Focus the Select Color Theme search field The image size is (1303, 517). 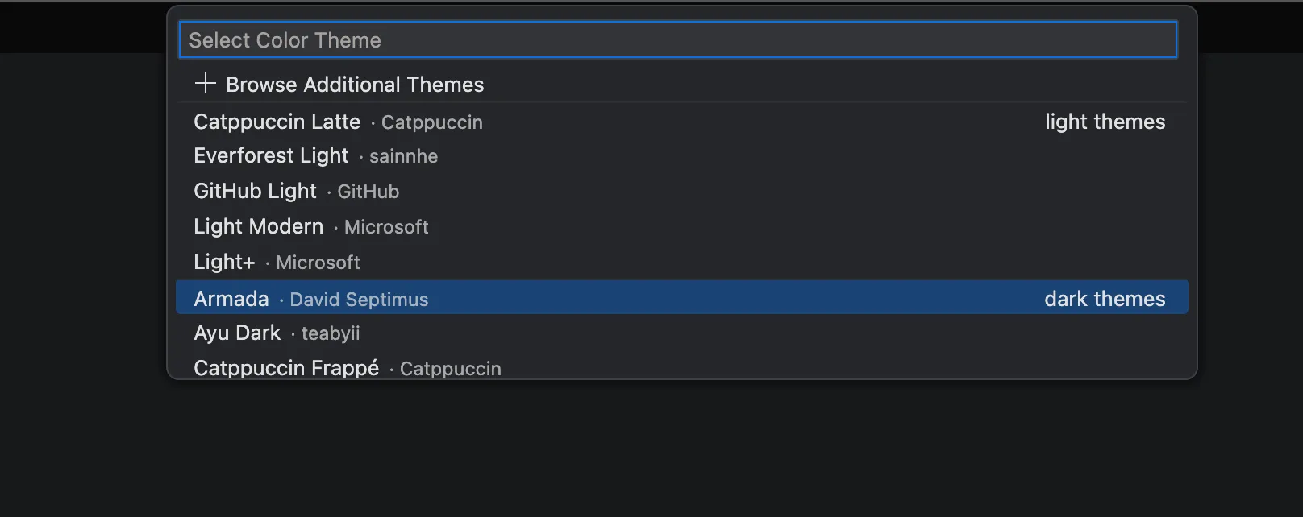[677, 40]
